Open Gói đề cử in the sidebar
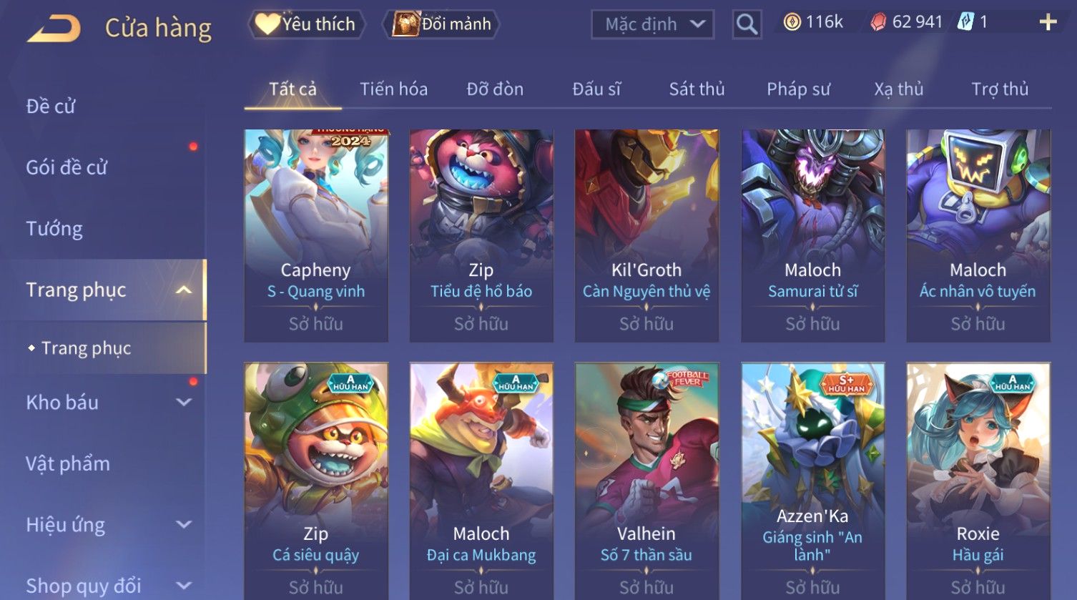Screen dimensions: 1077x600 [x=67, y=167]
